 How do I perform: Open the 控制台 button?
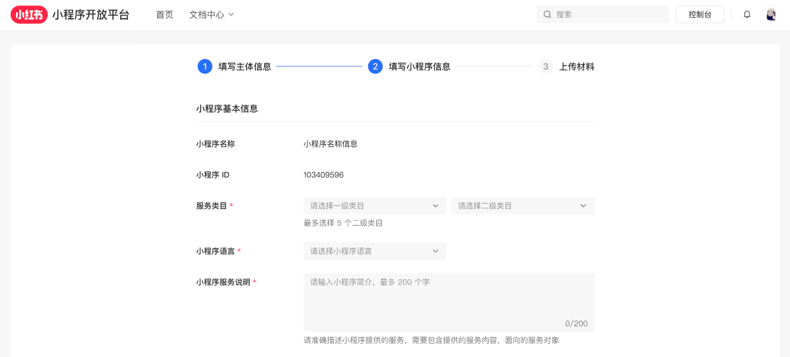[700, 15]
